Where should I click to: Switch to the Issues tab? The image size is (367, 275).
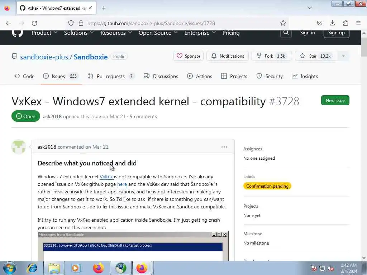61,76
